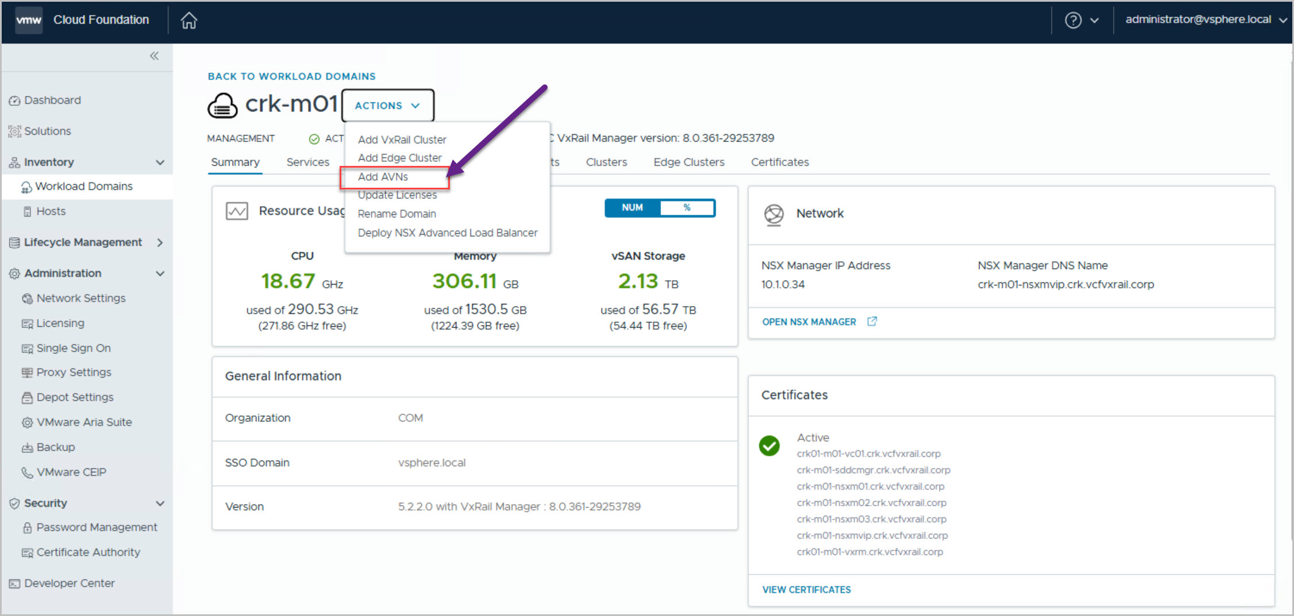
Task: Open Hosts in the Inventory tree
Action: point(51,211)
